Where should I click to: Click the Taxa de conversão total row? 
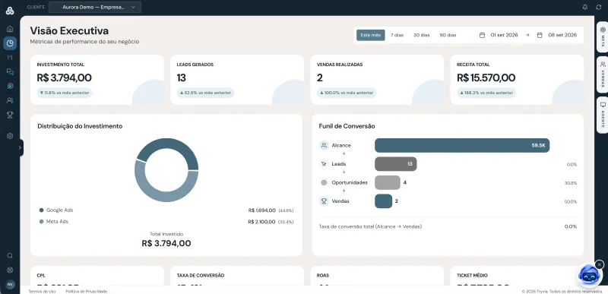coord(448,226)
